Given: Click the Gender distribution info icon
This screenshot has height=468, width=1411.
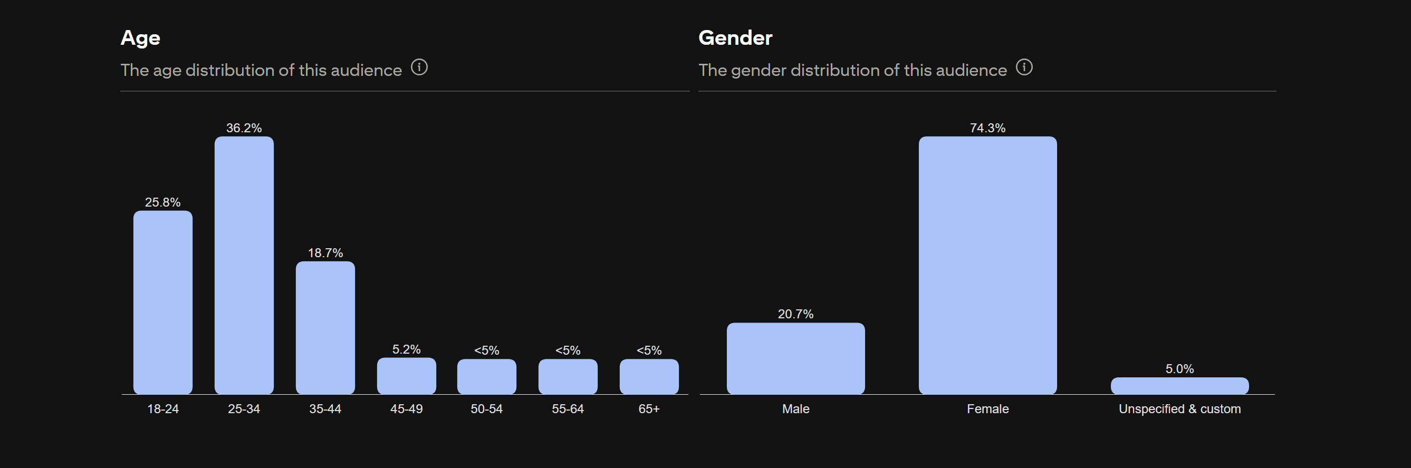Looking at the screenshot, I should tap(1024, 67).
